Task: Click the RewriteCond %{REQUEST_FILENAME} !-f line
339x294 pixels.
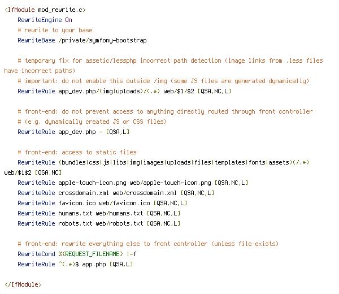Action: click(x=77, y=254)
